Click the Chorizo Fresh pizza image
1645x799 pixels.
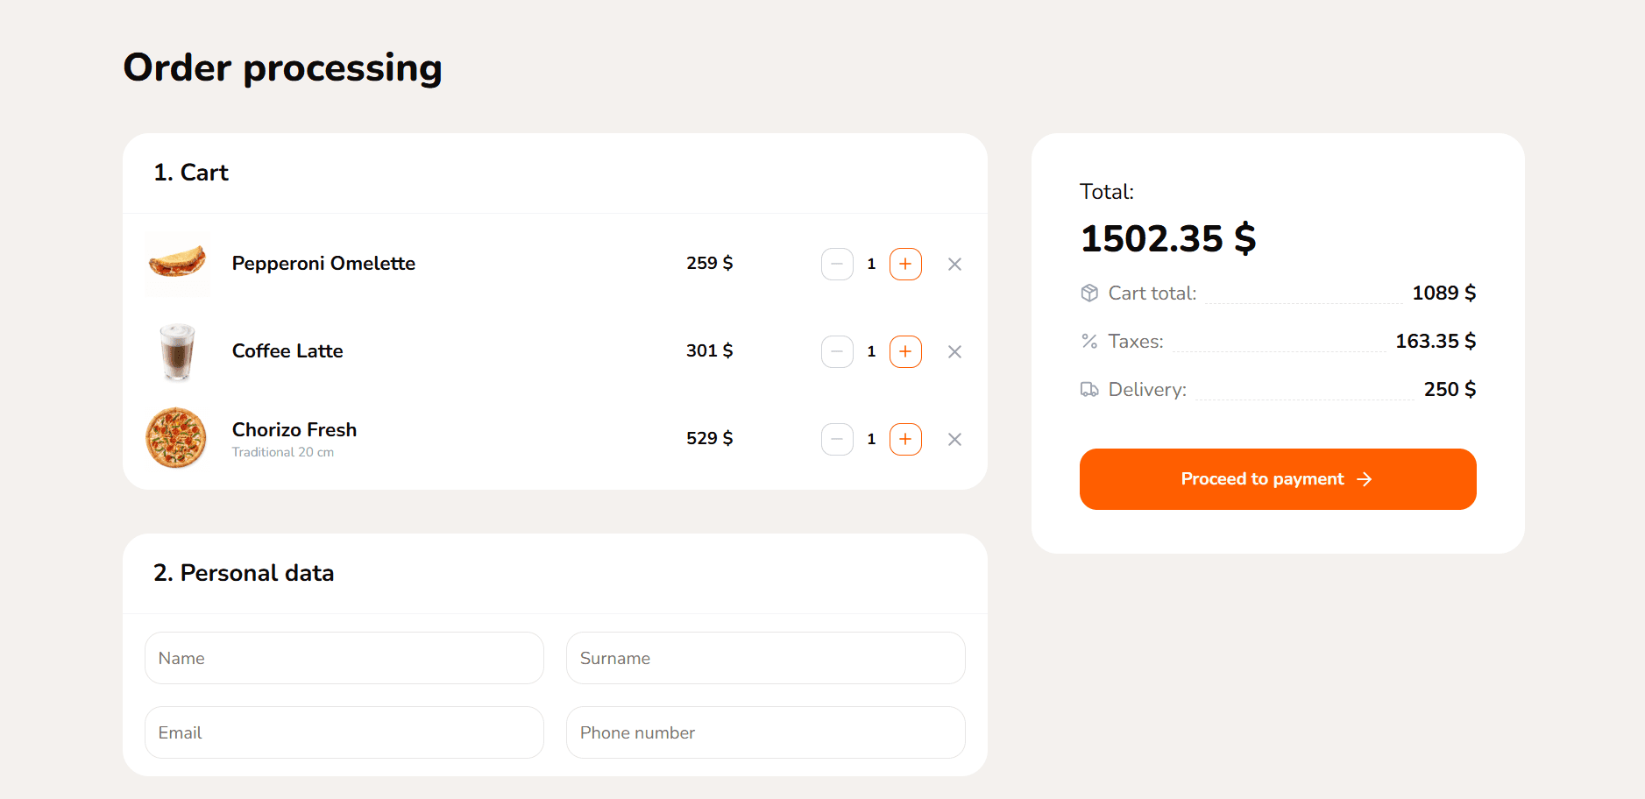click(176, 438)
